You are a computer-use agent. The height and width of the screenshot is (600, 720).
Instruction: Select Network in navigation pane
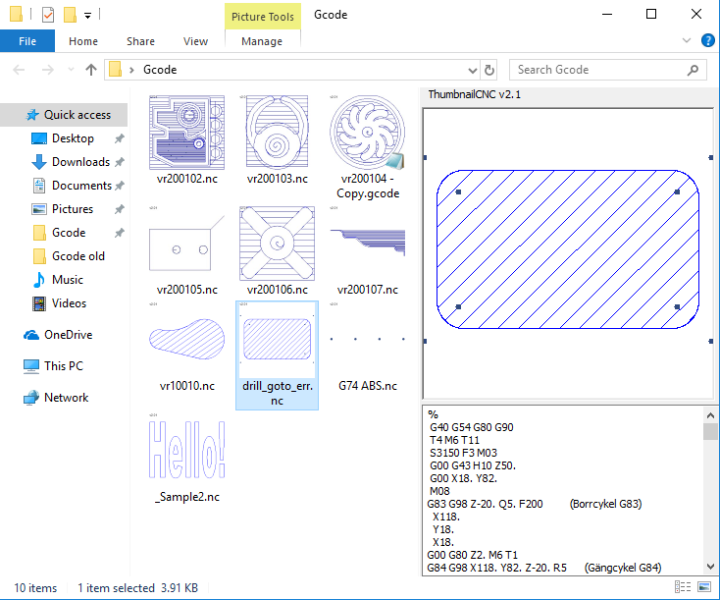66,397
